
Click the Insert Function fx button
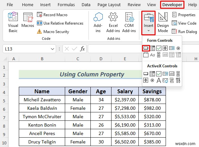82,49
